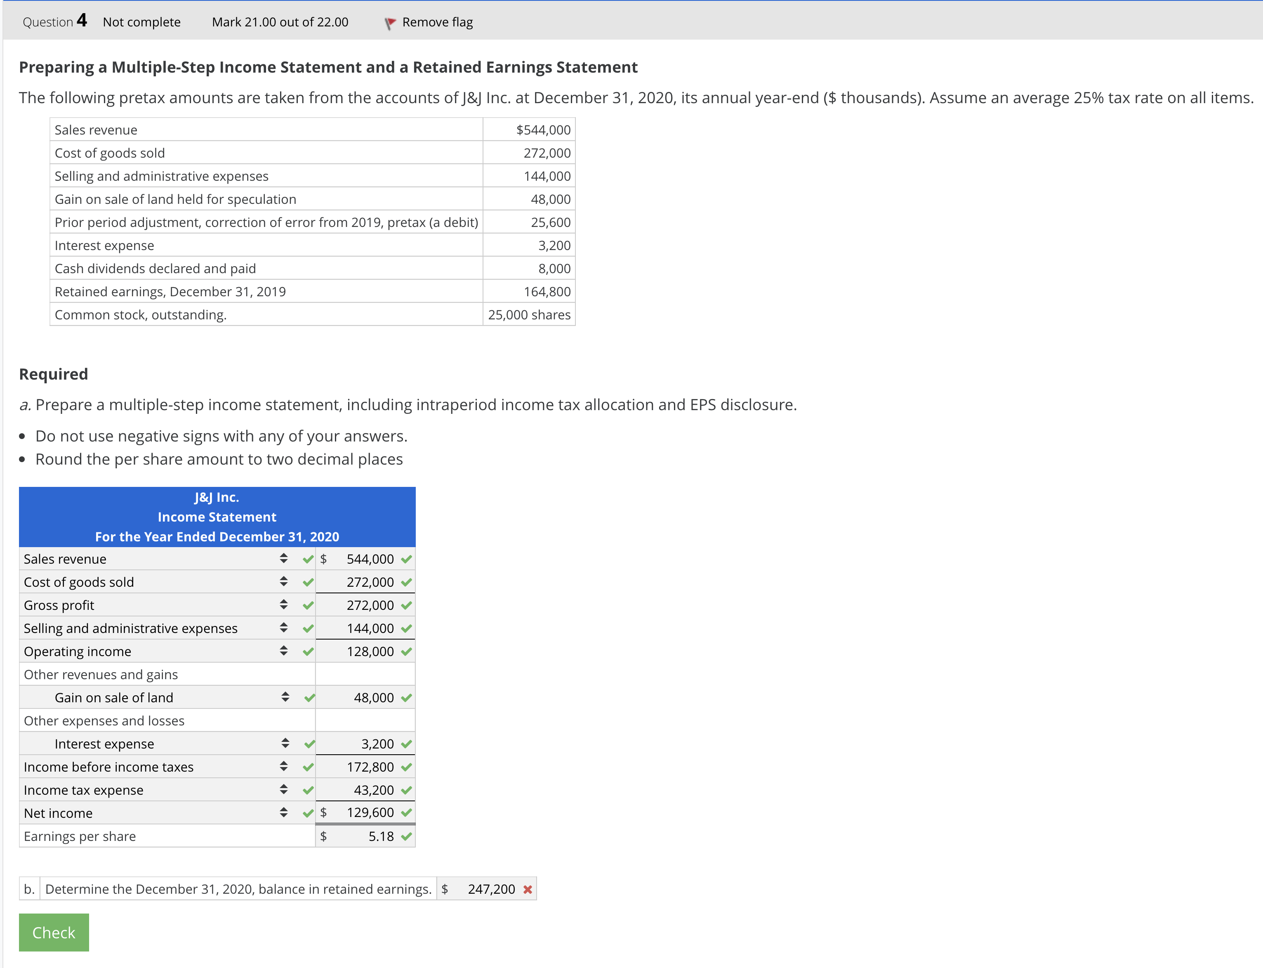Image resolution: width=1263 pixels, height=968 pixels.
Task: Click the Remove flag link
Action: pos(438,22)
